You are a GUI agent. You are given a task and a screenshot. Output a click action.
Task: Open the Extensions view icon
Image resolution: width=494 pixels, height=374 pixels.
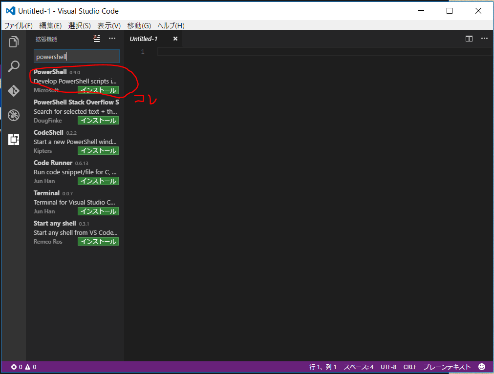14,140
